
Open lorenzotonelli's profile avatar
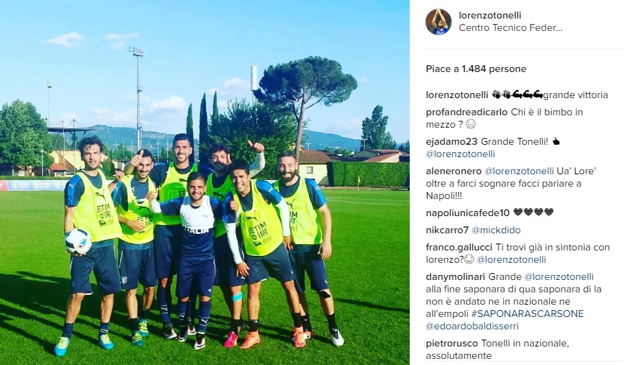(x=439, y=22)
